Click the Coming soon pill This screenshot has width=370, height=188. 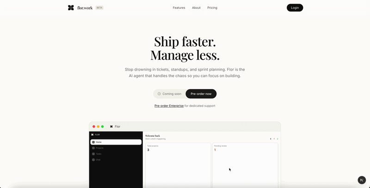(x=169, y=94)
